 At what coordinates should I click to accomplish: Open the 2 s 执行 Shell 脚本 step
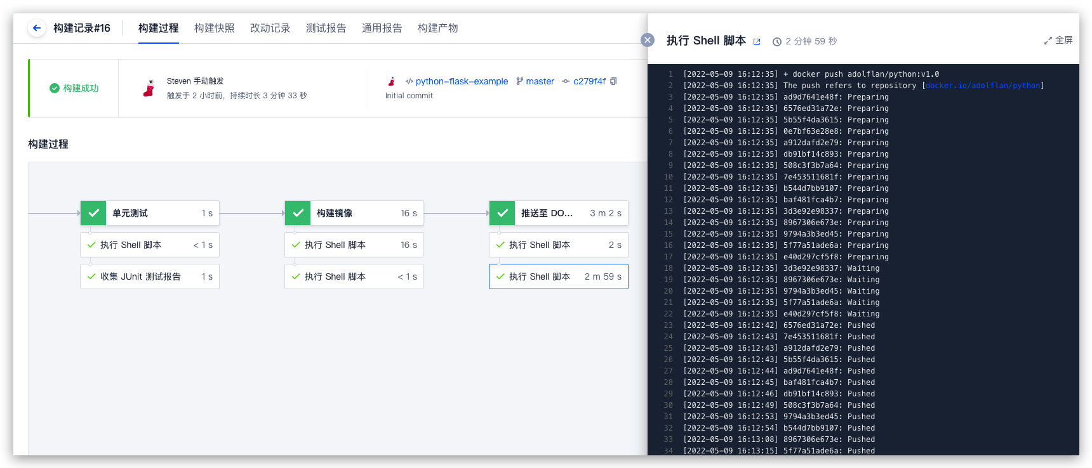click(x=559, y=245)
